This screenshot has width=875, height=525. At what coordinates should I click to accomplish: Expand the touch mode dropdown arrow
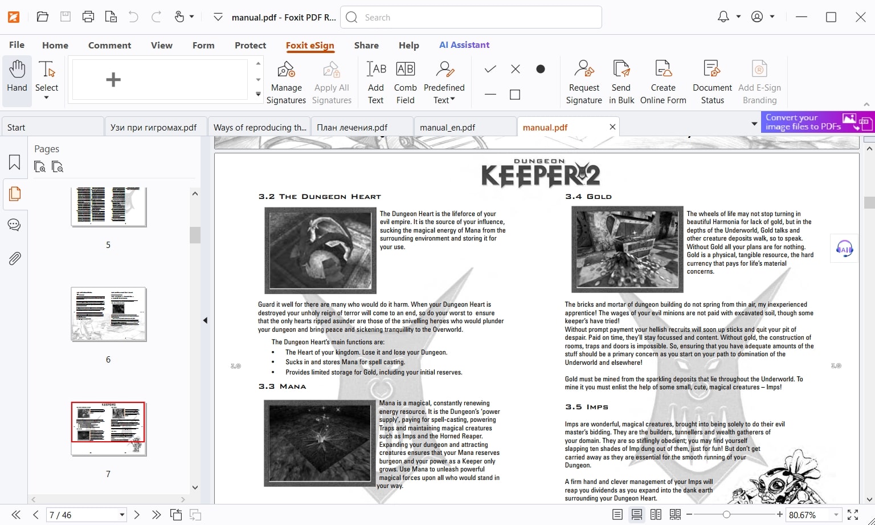pyautogui.click(x=191, y=17)
